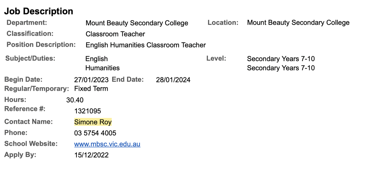This screenshot has height=174, width=367.
Task: Click the highlighted contact name Simone Roy
Action: point(93,122)
